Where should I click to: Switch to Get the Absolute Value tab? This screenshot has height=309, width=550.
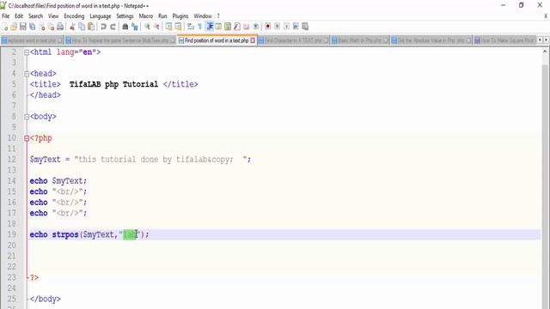(431, 40)
